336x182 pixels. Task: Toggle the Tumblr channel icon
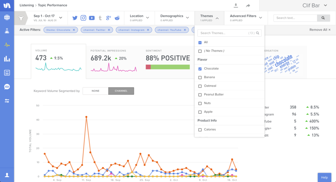pyautogui.click(x=100, y=18)
